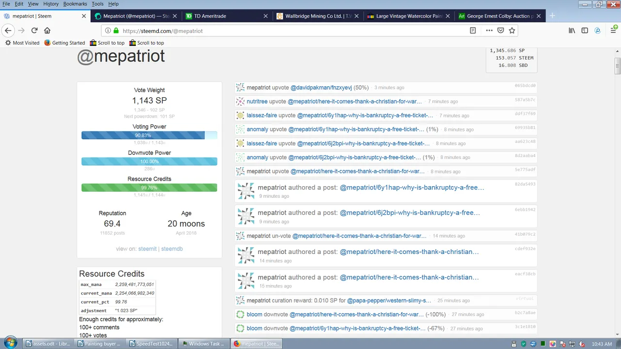621x349 pixels.
Task: Open the Windows Start menu
Action: (x=10, y=343)
